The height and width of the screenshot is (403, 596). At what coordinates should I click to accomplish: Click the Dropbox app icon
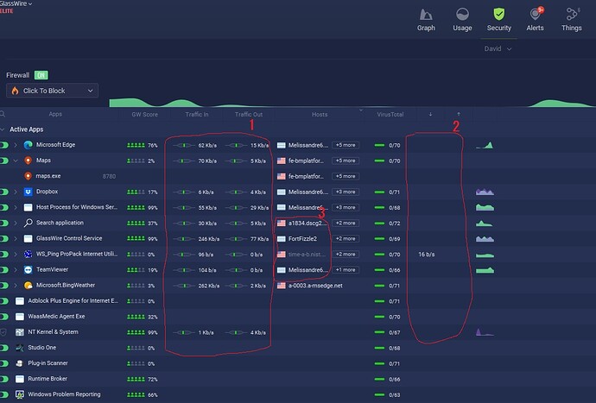point(28,192)
